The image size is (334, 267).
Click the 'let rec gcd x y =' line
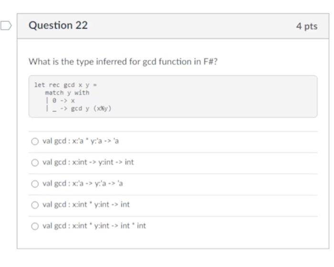tap(66, 85)
